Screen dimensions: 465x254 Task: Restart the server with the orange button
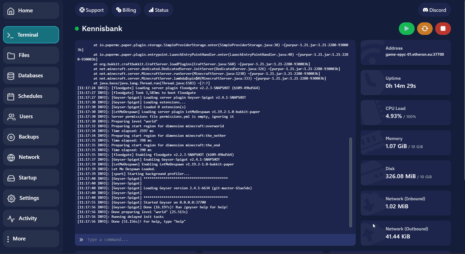pos(425,29)
